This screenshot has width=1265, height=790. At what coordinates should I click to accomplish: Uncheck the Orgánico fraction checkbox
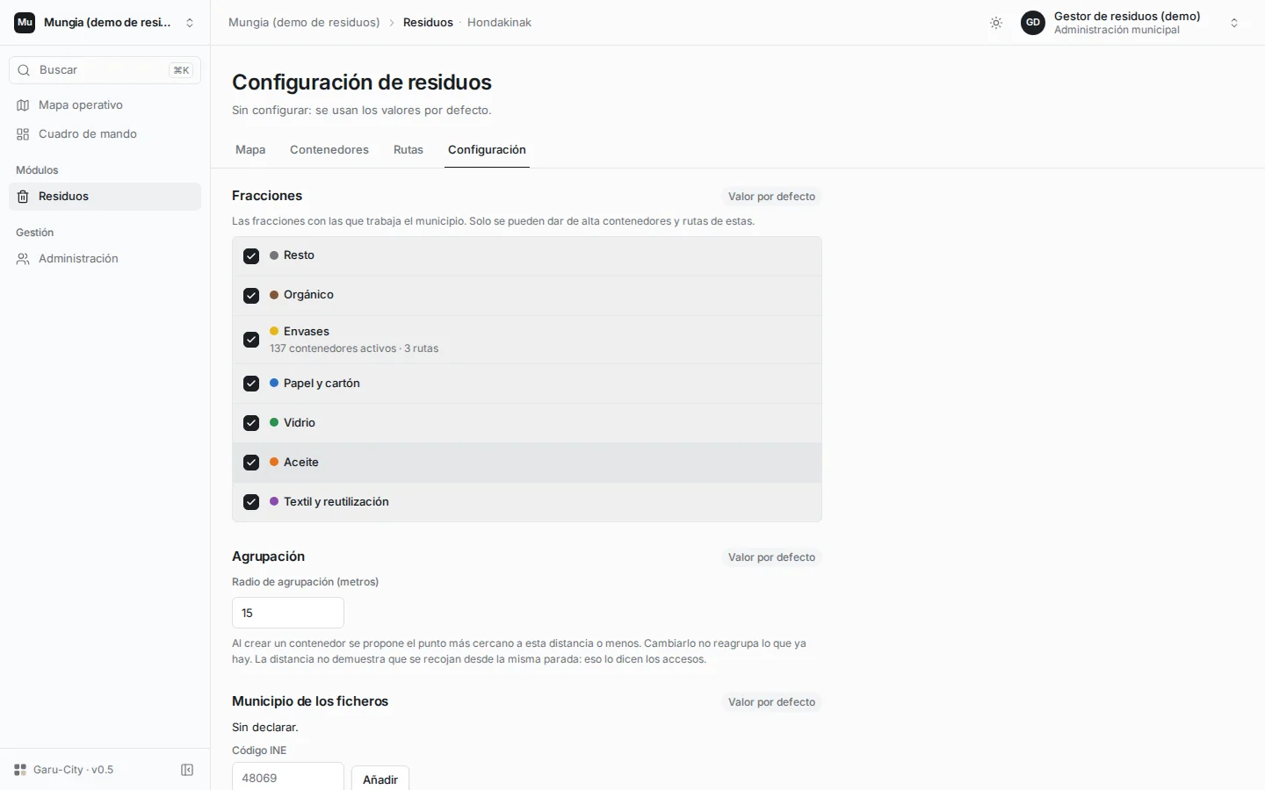pyautogui.click(x=251, y=296)
